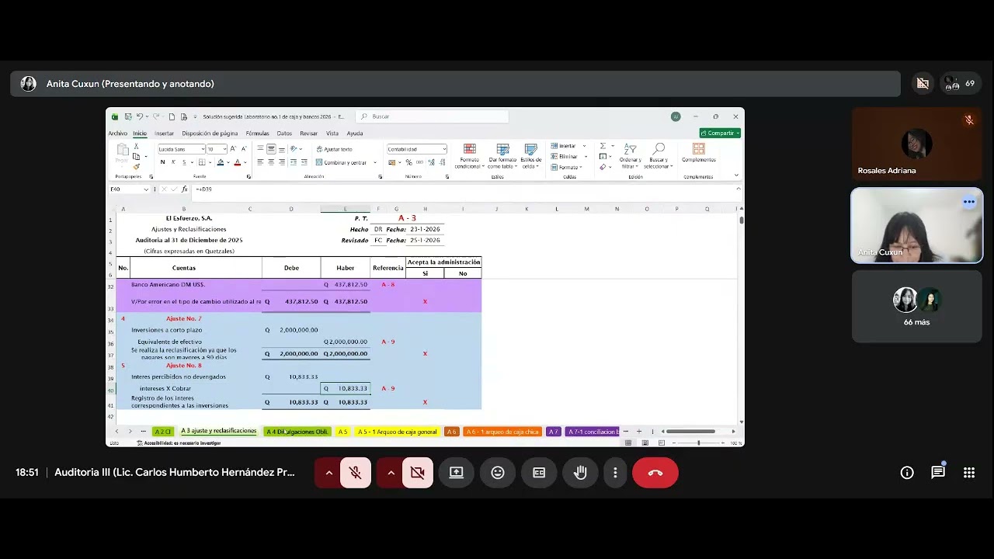Screen dimensions: 994x559
Task: Open the Meet chat panel icon
Action: (x=938, y=472)
